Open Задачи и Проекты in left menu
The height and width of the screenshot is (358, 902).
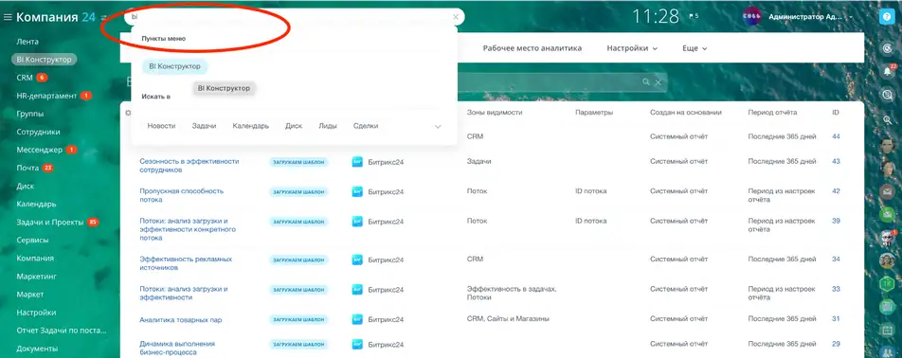[50, 222]
